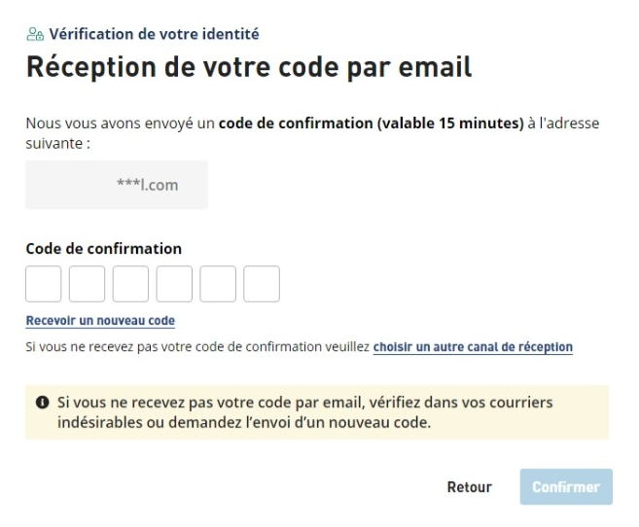
Task: Click the third confirmation code box
Action: coord(130,284)
